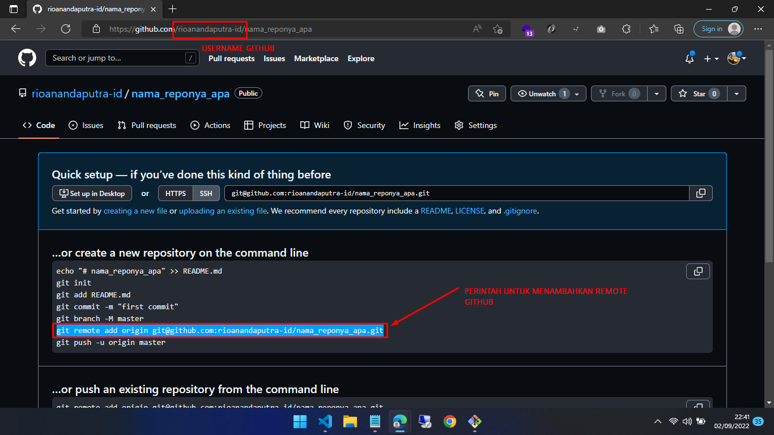Viewport: 774px width, 435px height.
Task: Select the SSH clone URL text field
Action: pyautogui.click(x=457, y=193)
